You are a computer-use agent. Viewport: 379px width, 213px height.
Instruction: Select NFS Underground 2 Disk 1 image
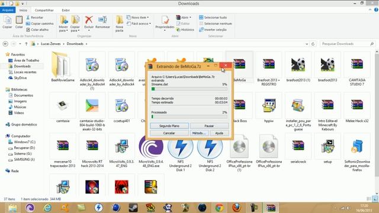point(180,154)
